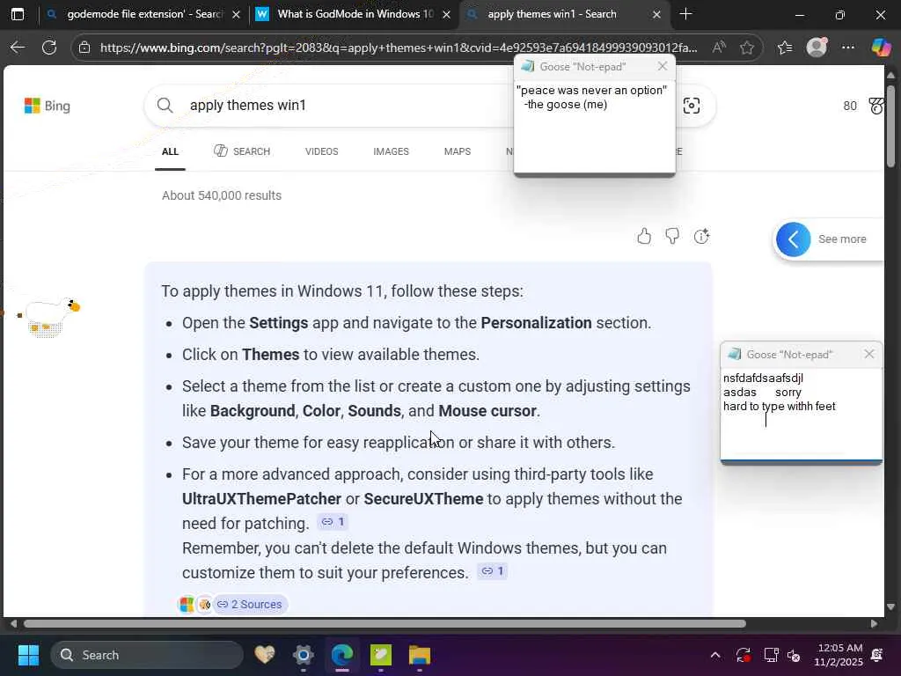Click the text area with 'hard to type'
The height and width of the screenshot is (676, 901).
[802, 414]
